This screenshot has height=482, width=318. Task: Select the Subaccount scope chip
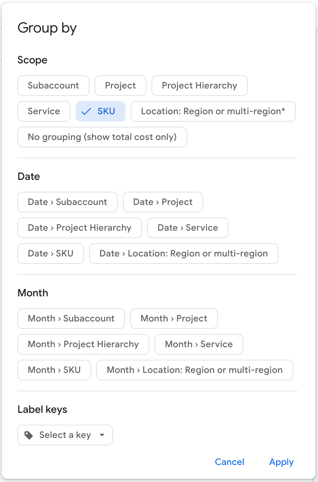[53, 86]
